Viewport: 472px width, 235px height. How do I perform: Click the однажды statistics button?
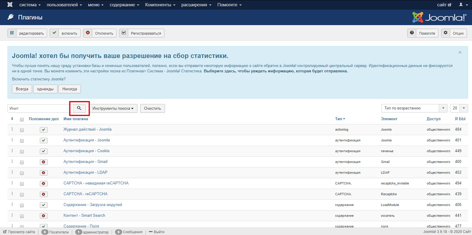(x=45, y=89)
